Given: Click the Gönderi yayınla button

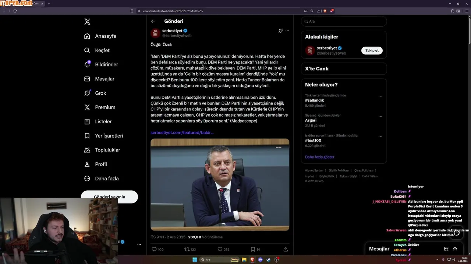Looking at the screenshot, I should (109, 197).
